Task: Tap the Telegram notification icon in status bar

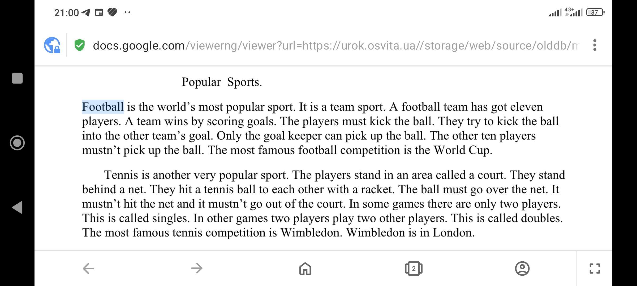Action: (86, 12)
